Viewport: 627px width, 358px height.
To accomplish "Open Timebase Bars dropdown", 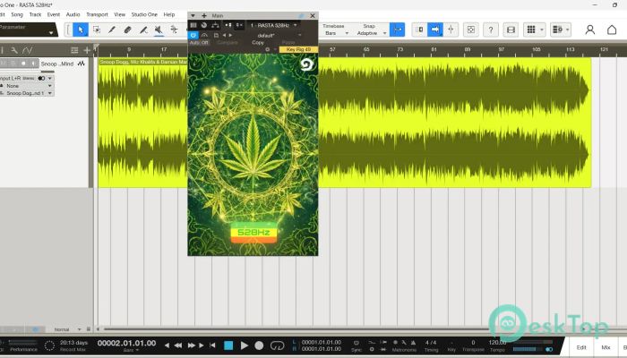I will (336, 33).
